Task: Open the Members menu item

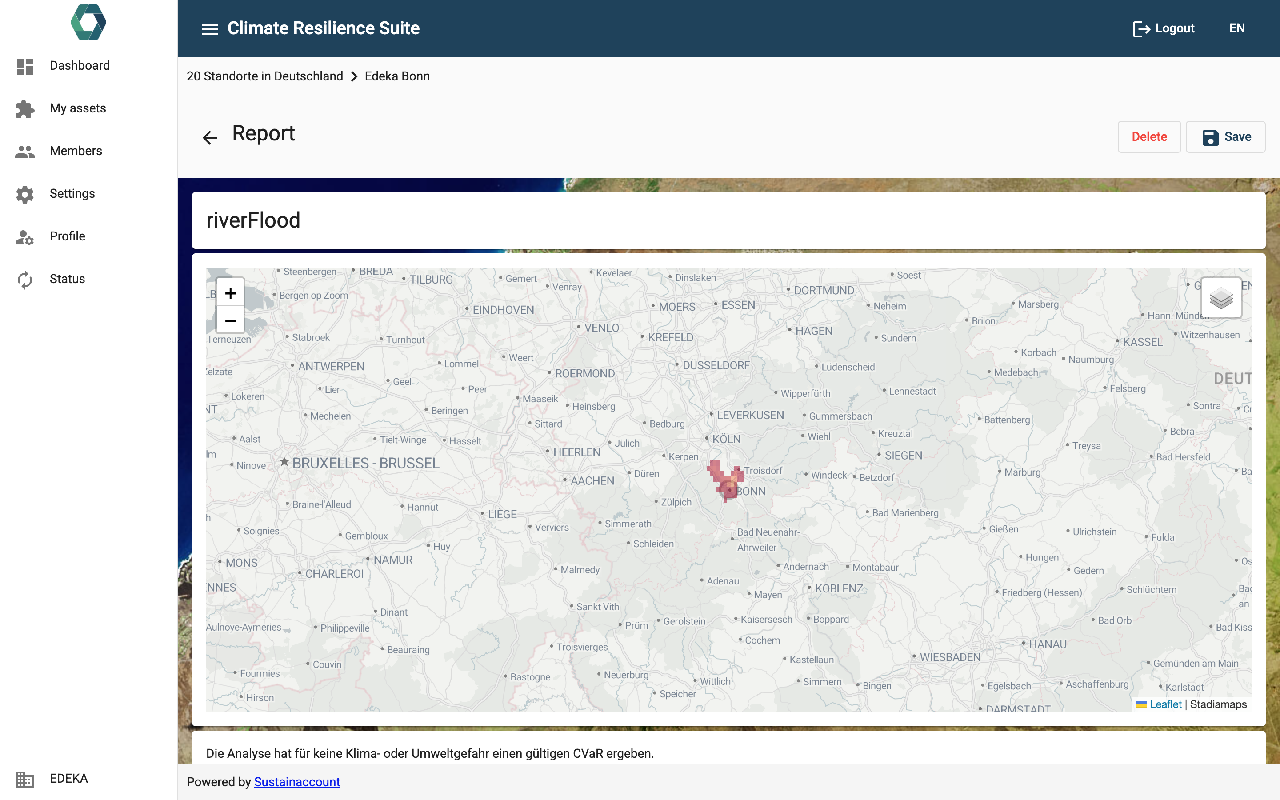Action: 76,151
